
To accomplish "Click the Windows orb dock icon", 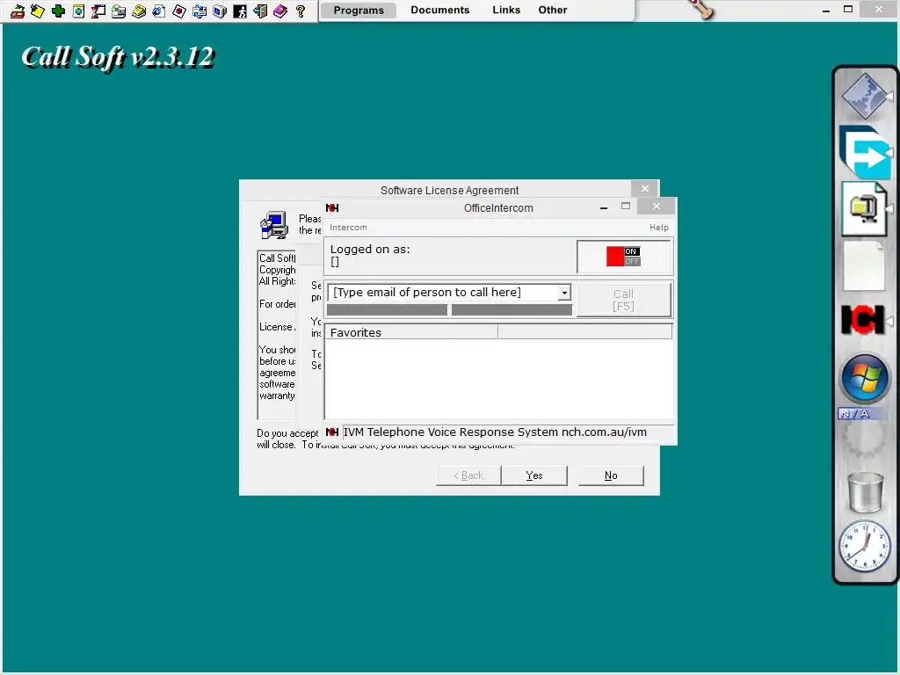I will [865, 378].
